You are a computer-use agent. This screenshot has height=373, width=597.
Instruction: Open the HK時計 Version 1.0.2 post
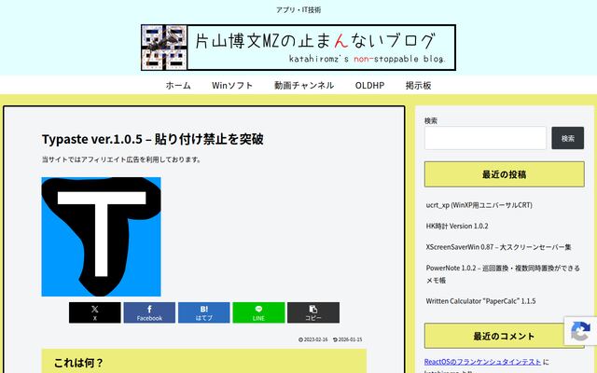(x=457, y=226)
